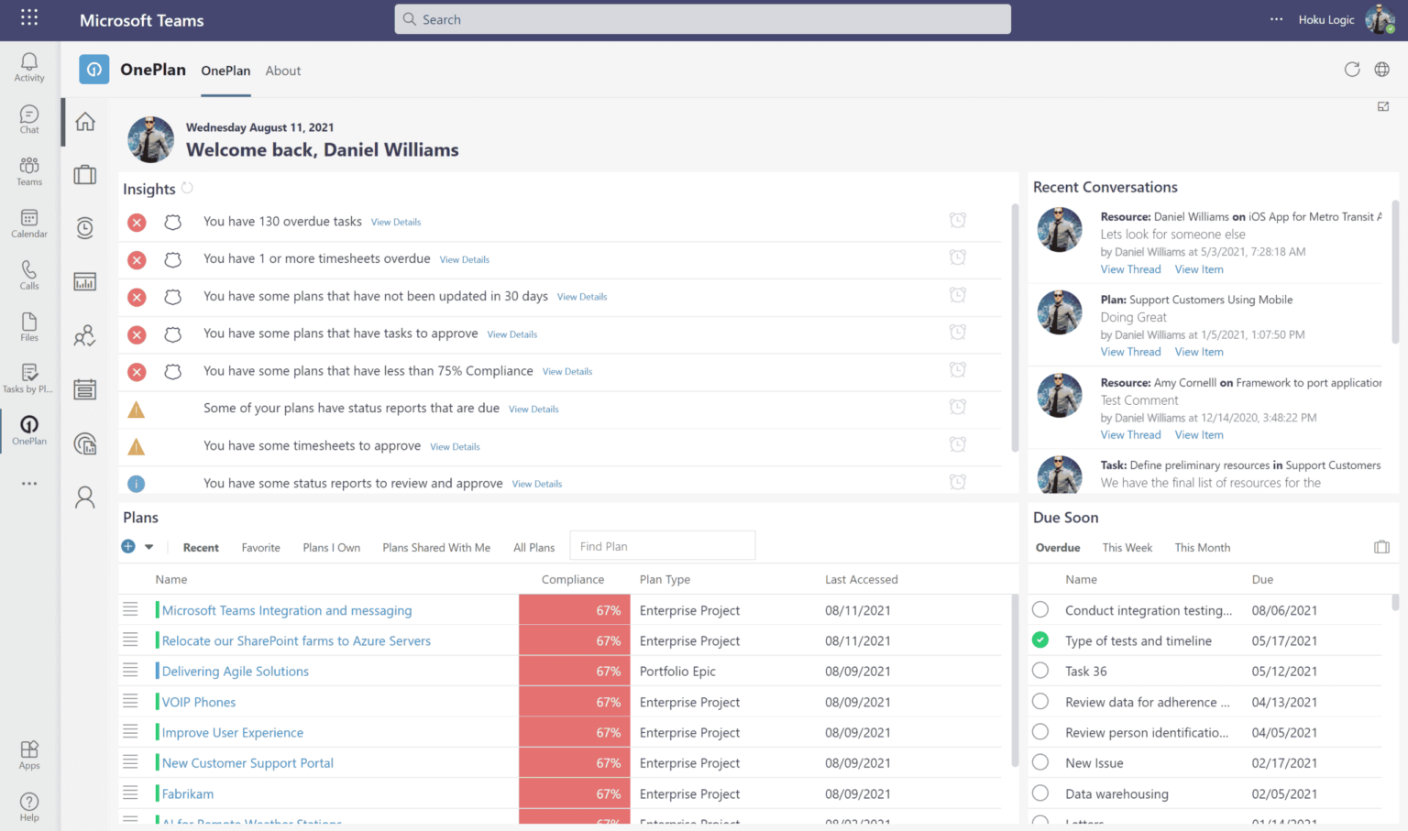Open OnePlan list view icon

[85, 389]
